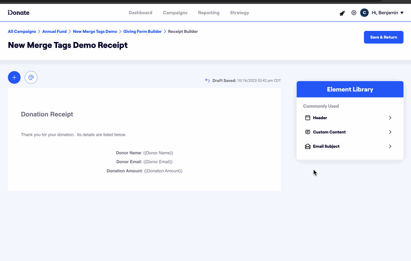Open the Reporting menu item
The width and height of the screenshot is (411, 261).
coord(209,13)
